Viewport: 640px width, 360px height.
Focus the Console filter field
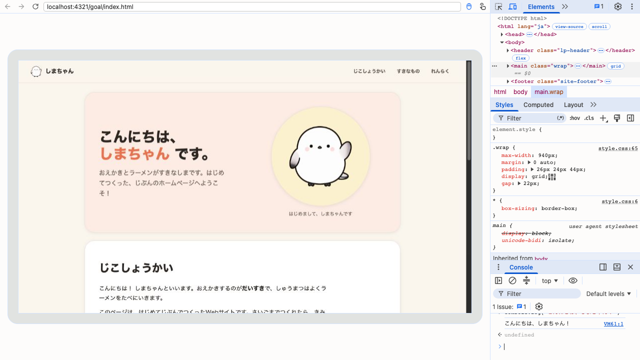tap(537, 293)
